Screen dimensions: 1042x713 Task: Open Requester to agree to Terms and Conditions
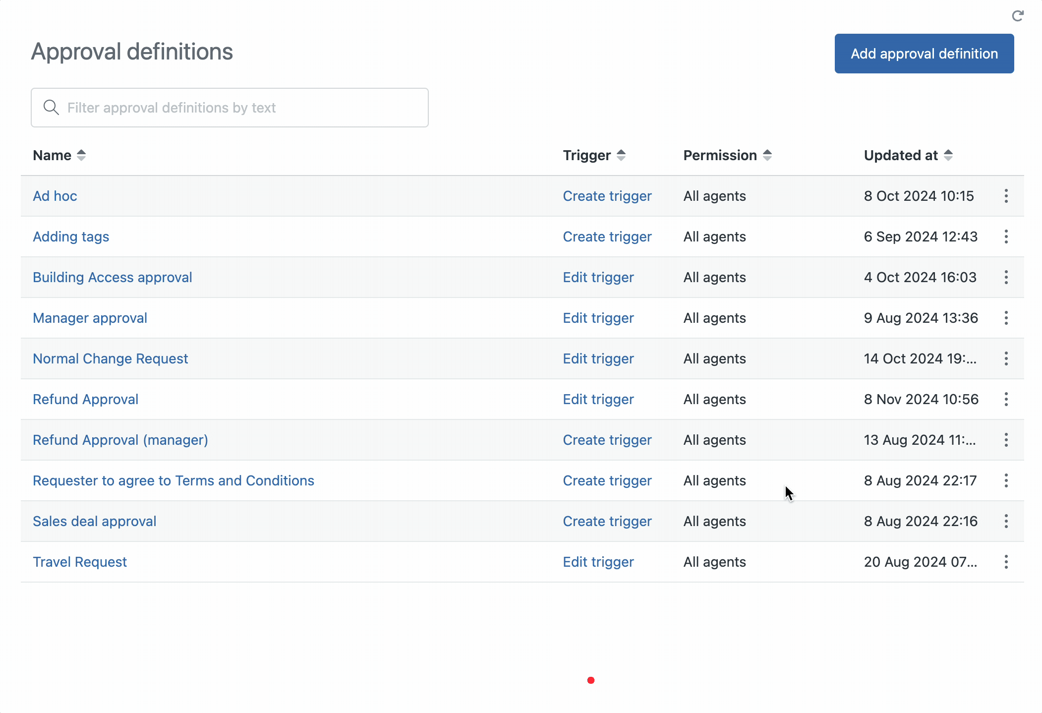point(174,480)
